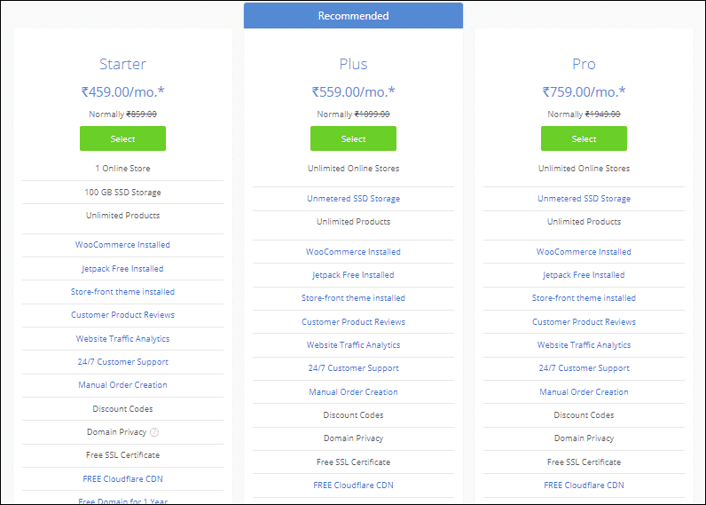
Task: Click the Domain Privacy help question-mark icon
Action: 154,432
